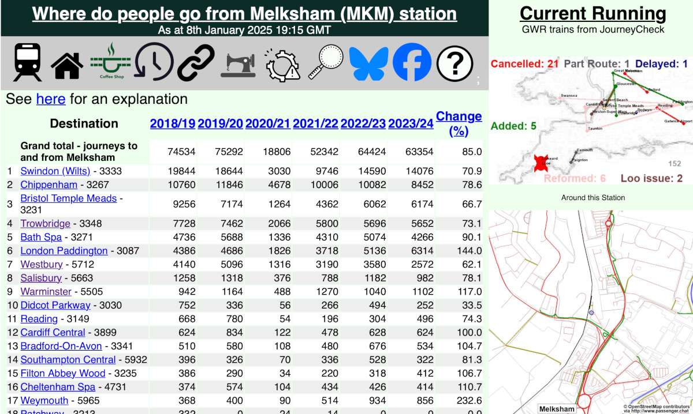Click the GWR current running network map

tap(590, 121)
